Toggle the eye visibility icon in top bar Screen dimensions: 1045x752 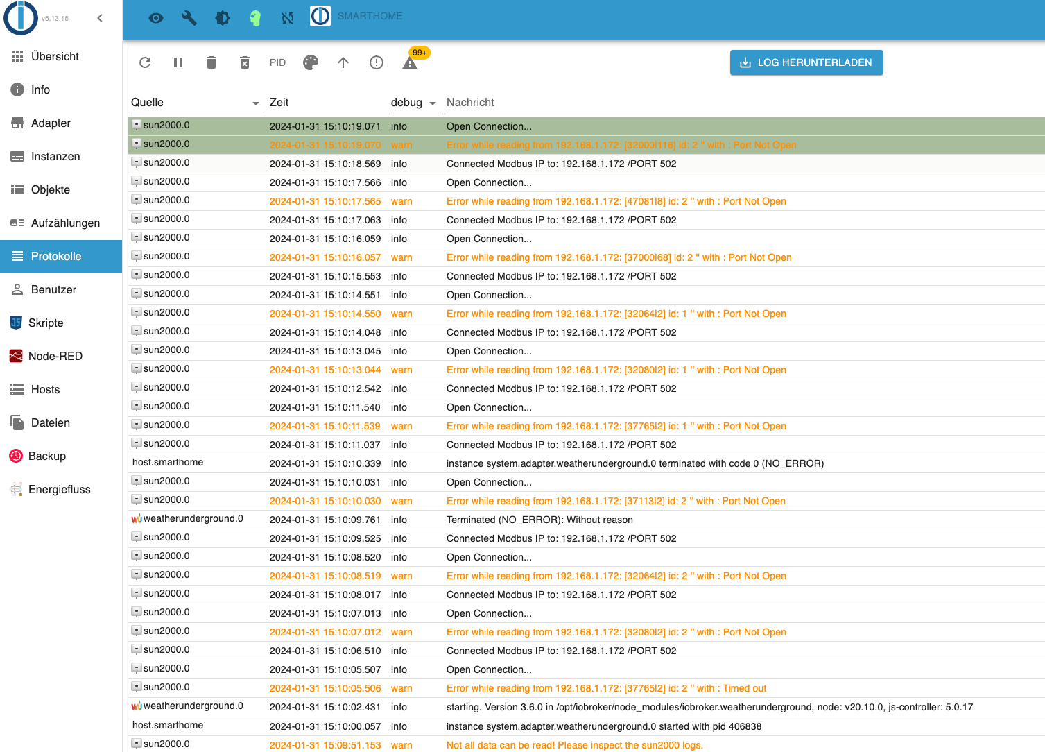[x=156, y=18]
